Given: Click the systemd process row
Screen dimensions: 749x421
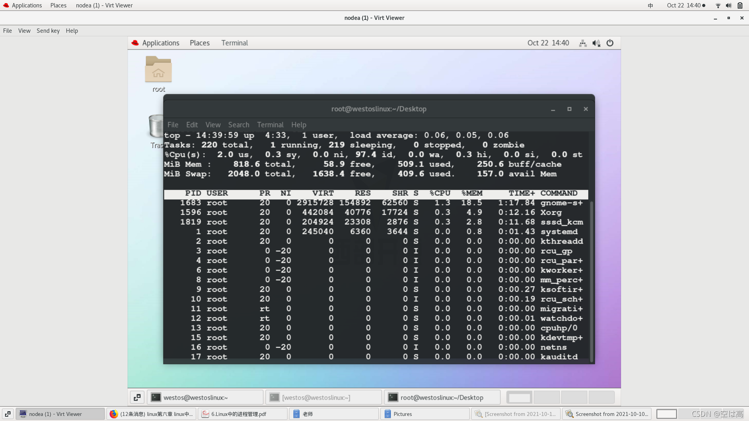Looking at the screenshot, I should [376, 232].
